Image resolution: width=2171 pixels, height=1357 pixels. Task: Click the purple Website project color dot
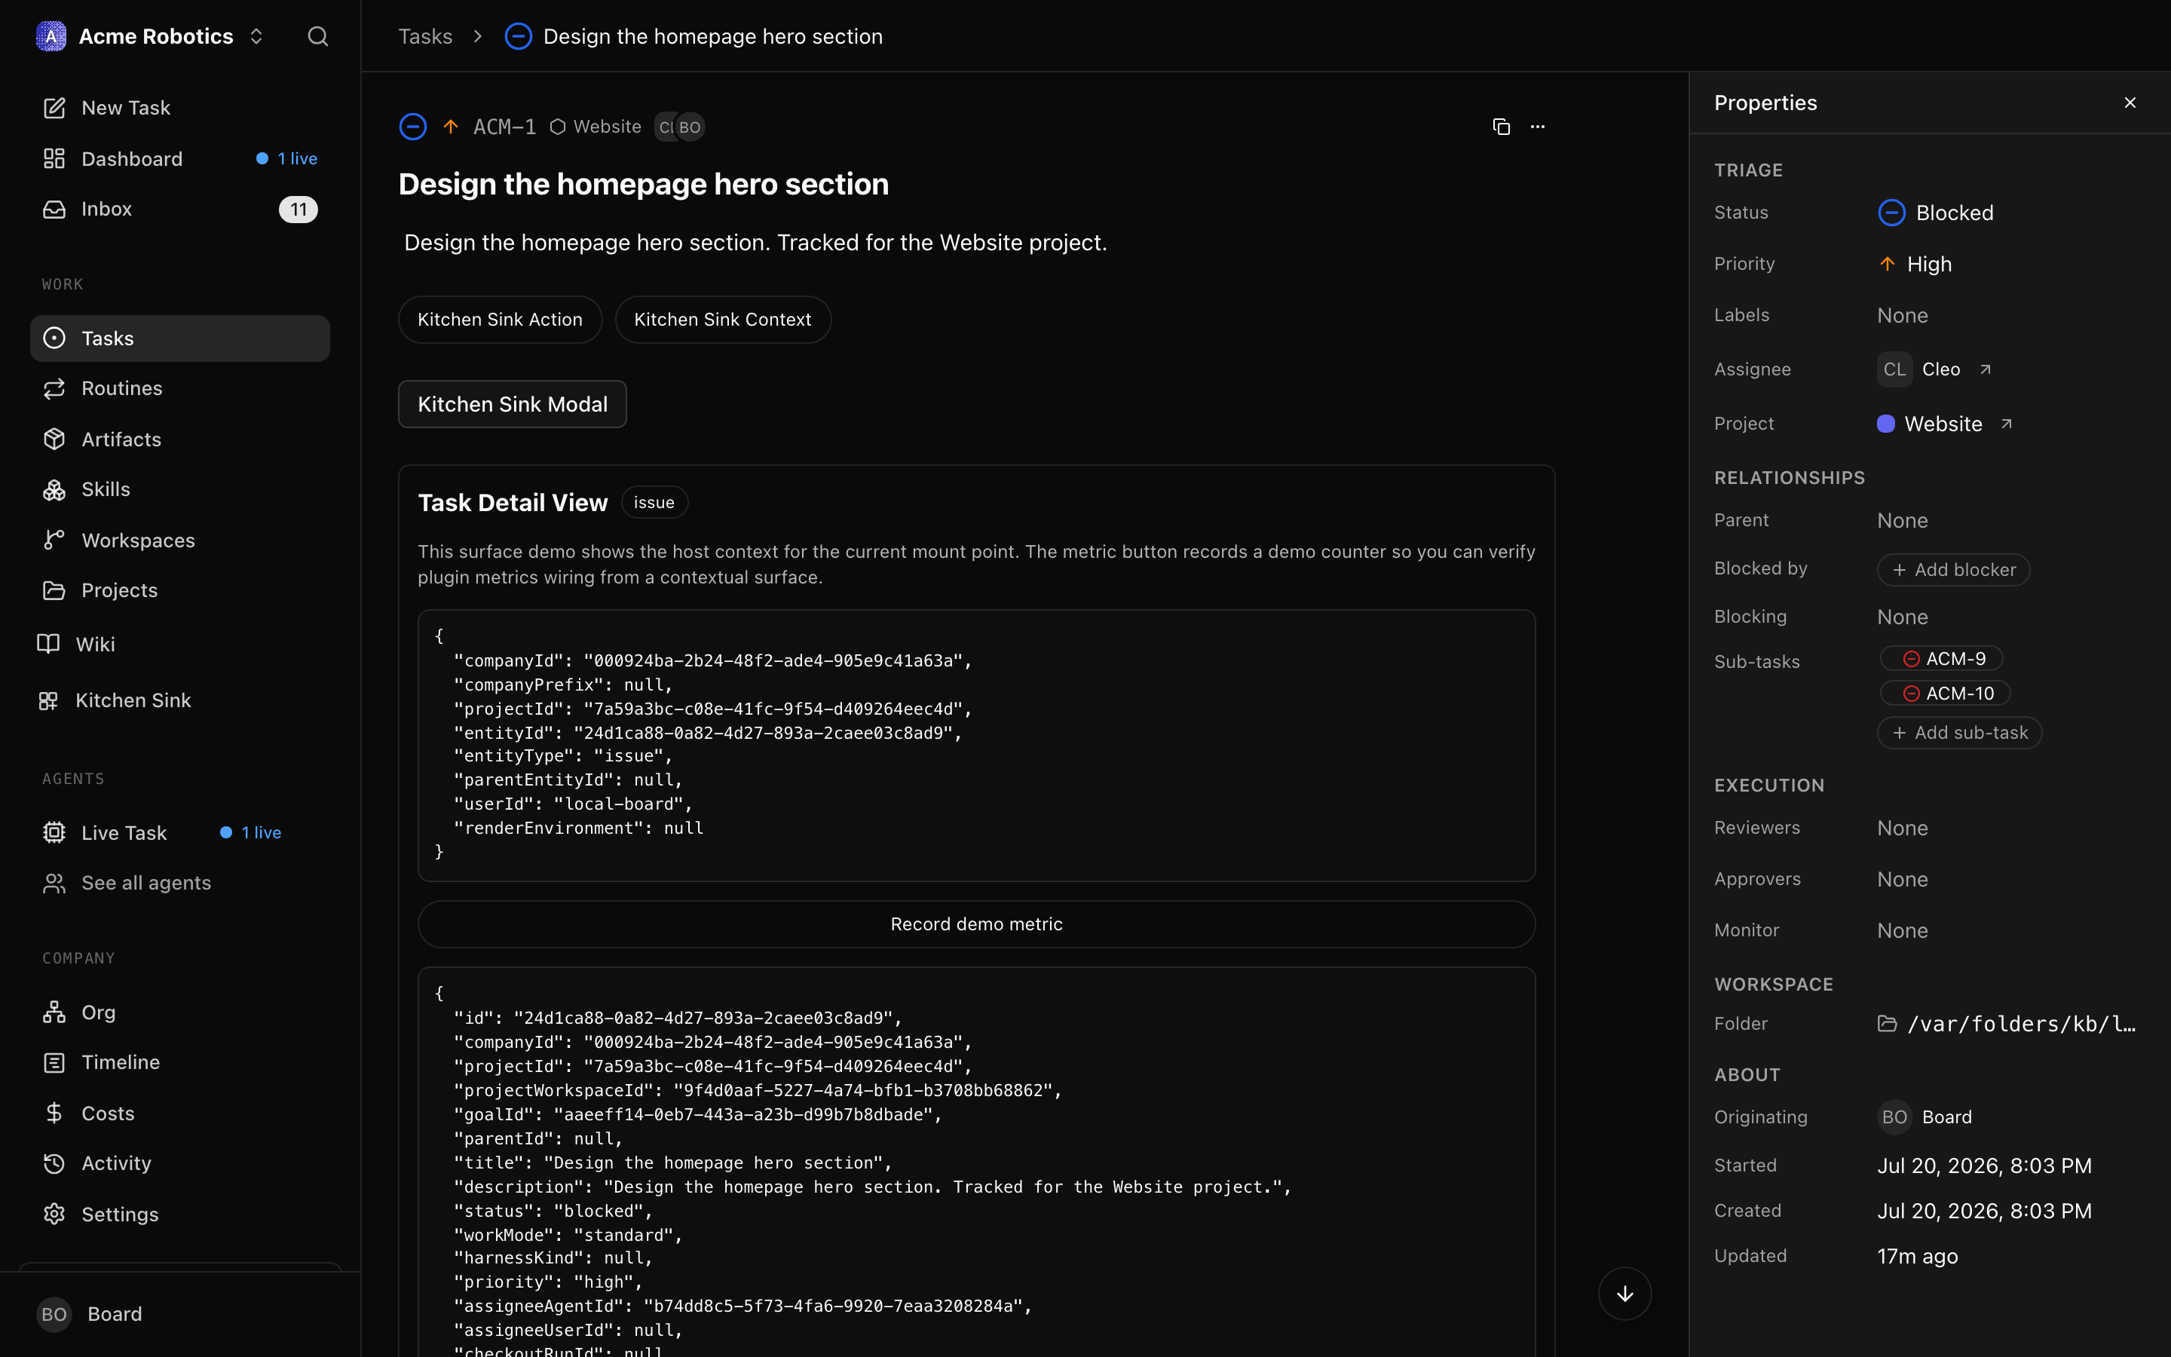point(1886,424)
